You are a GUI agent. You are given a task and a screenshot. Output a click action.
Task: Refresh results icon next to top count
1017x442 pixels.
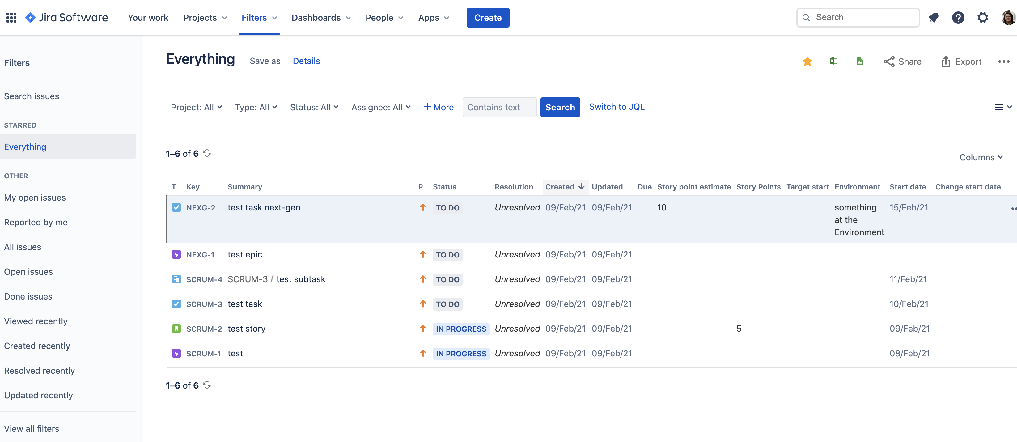pyautogui.click(x=207, y=153)
